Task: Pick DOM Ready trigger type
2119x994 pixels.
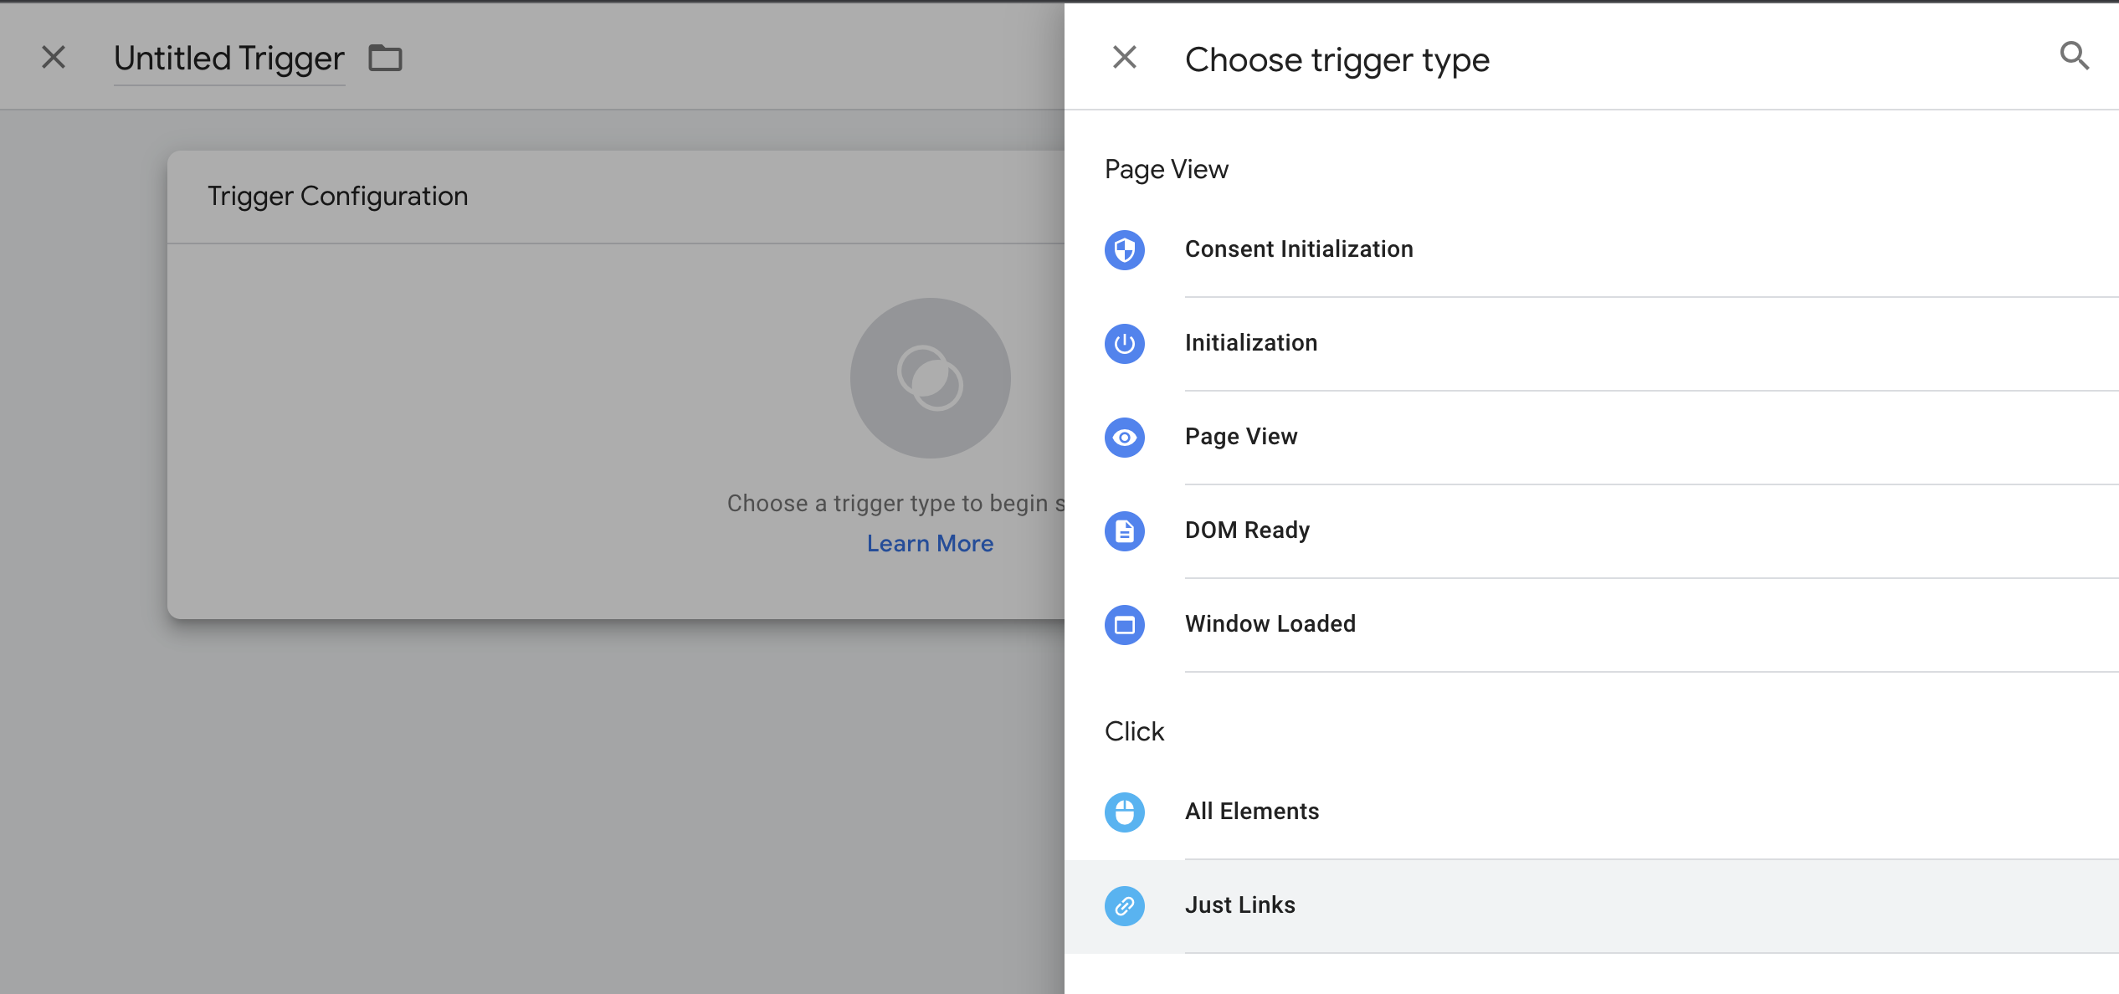Action: pyautogui.click(x=1247, y=530)
